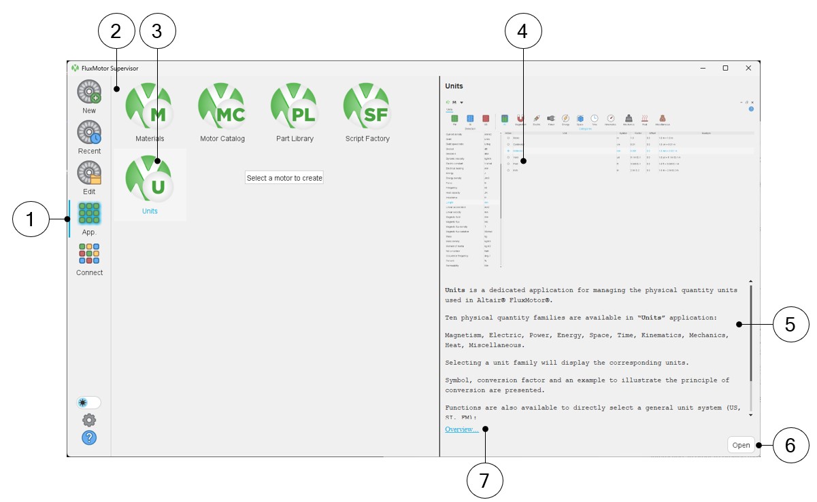Screen dimensions: 817x502
Task: Click the Open button for Units
Action: click(741, 446)
